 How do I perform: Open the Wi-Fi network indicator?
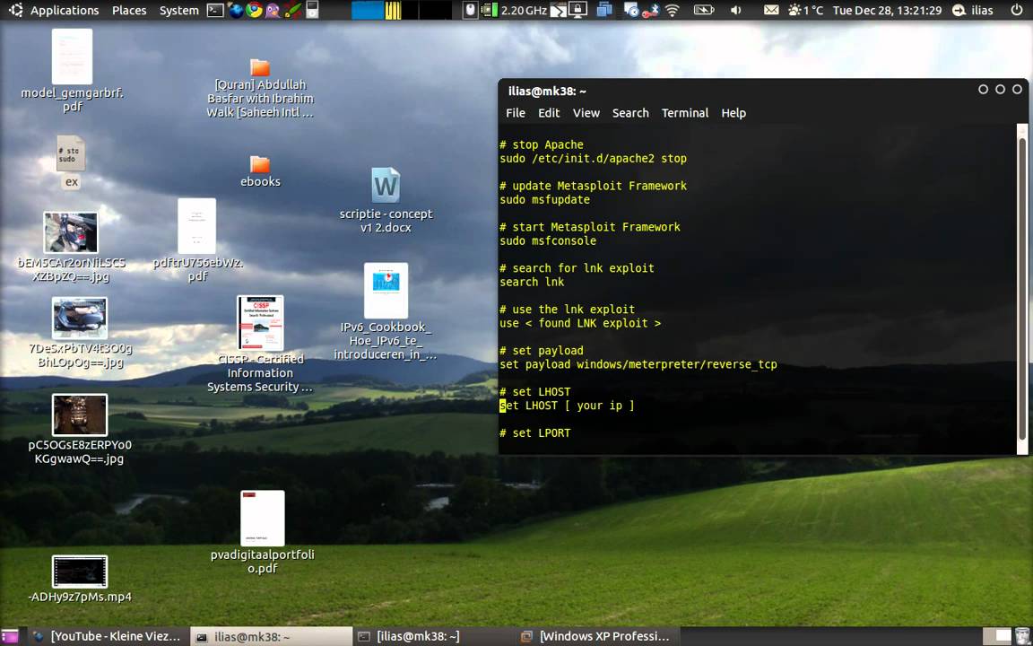click(673, 10)
